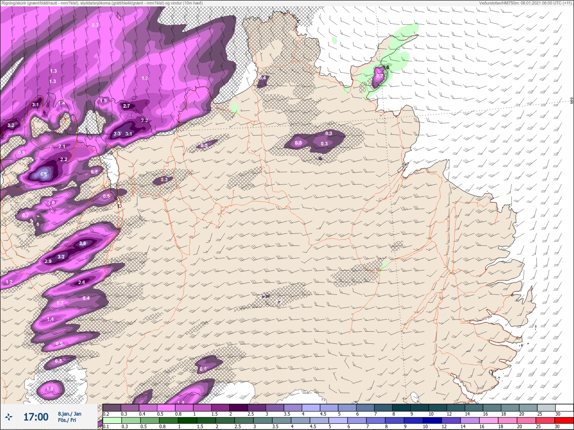Click upper legend swatch between 2 and 2.5
The width and height of the screenshot is (574, 430).
[239, 408]
